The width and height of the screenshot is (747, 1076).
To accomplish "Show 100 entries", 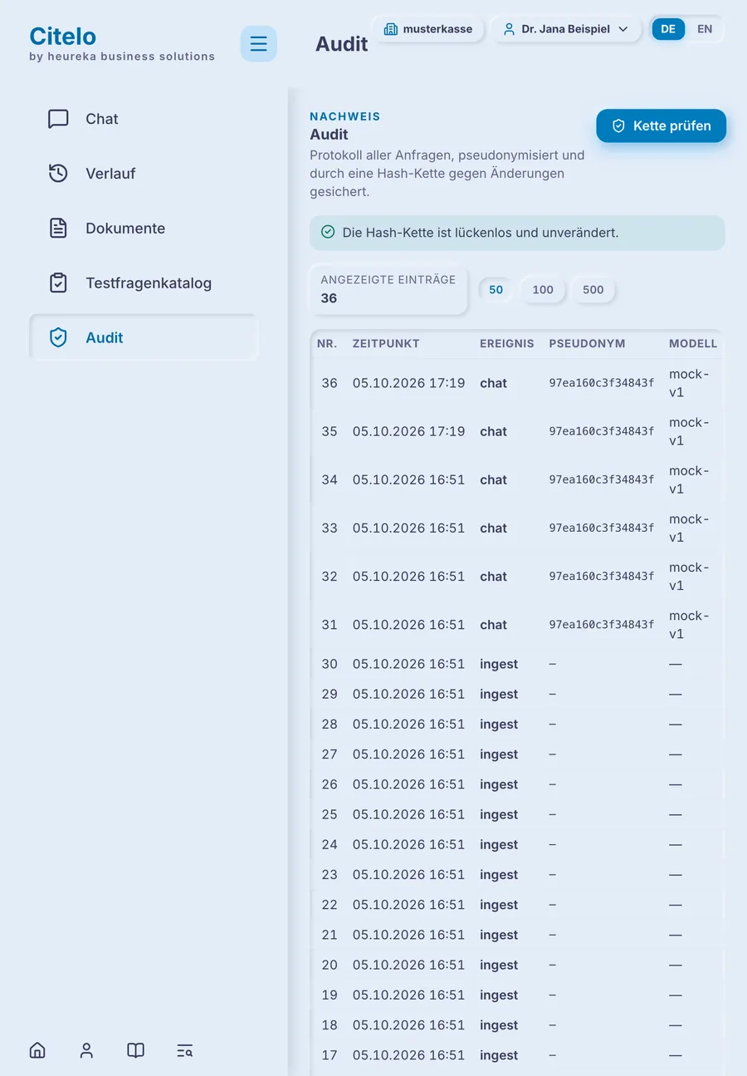I will (x=543, y=290).
